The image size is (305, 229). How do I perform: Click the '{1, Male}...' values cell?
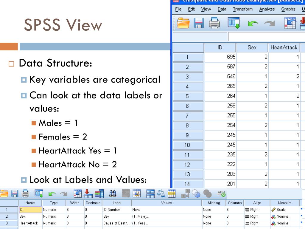pyautogui.click(x=166, y=216)
